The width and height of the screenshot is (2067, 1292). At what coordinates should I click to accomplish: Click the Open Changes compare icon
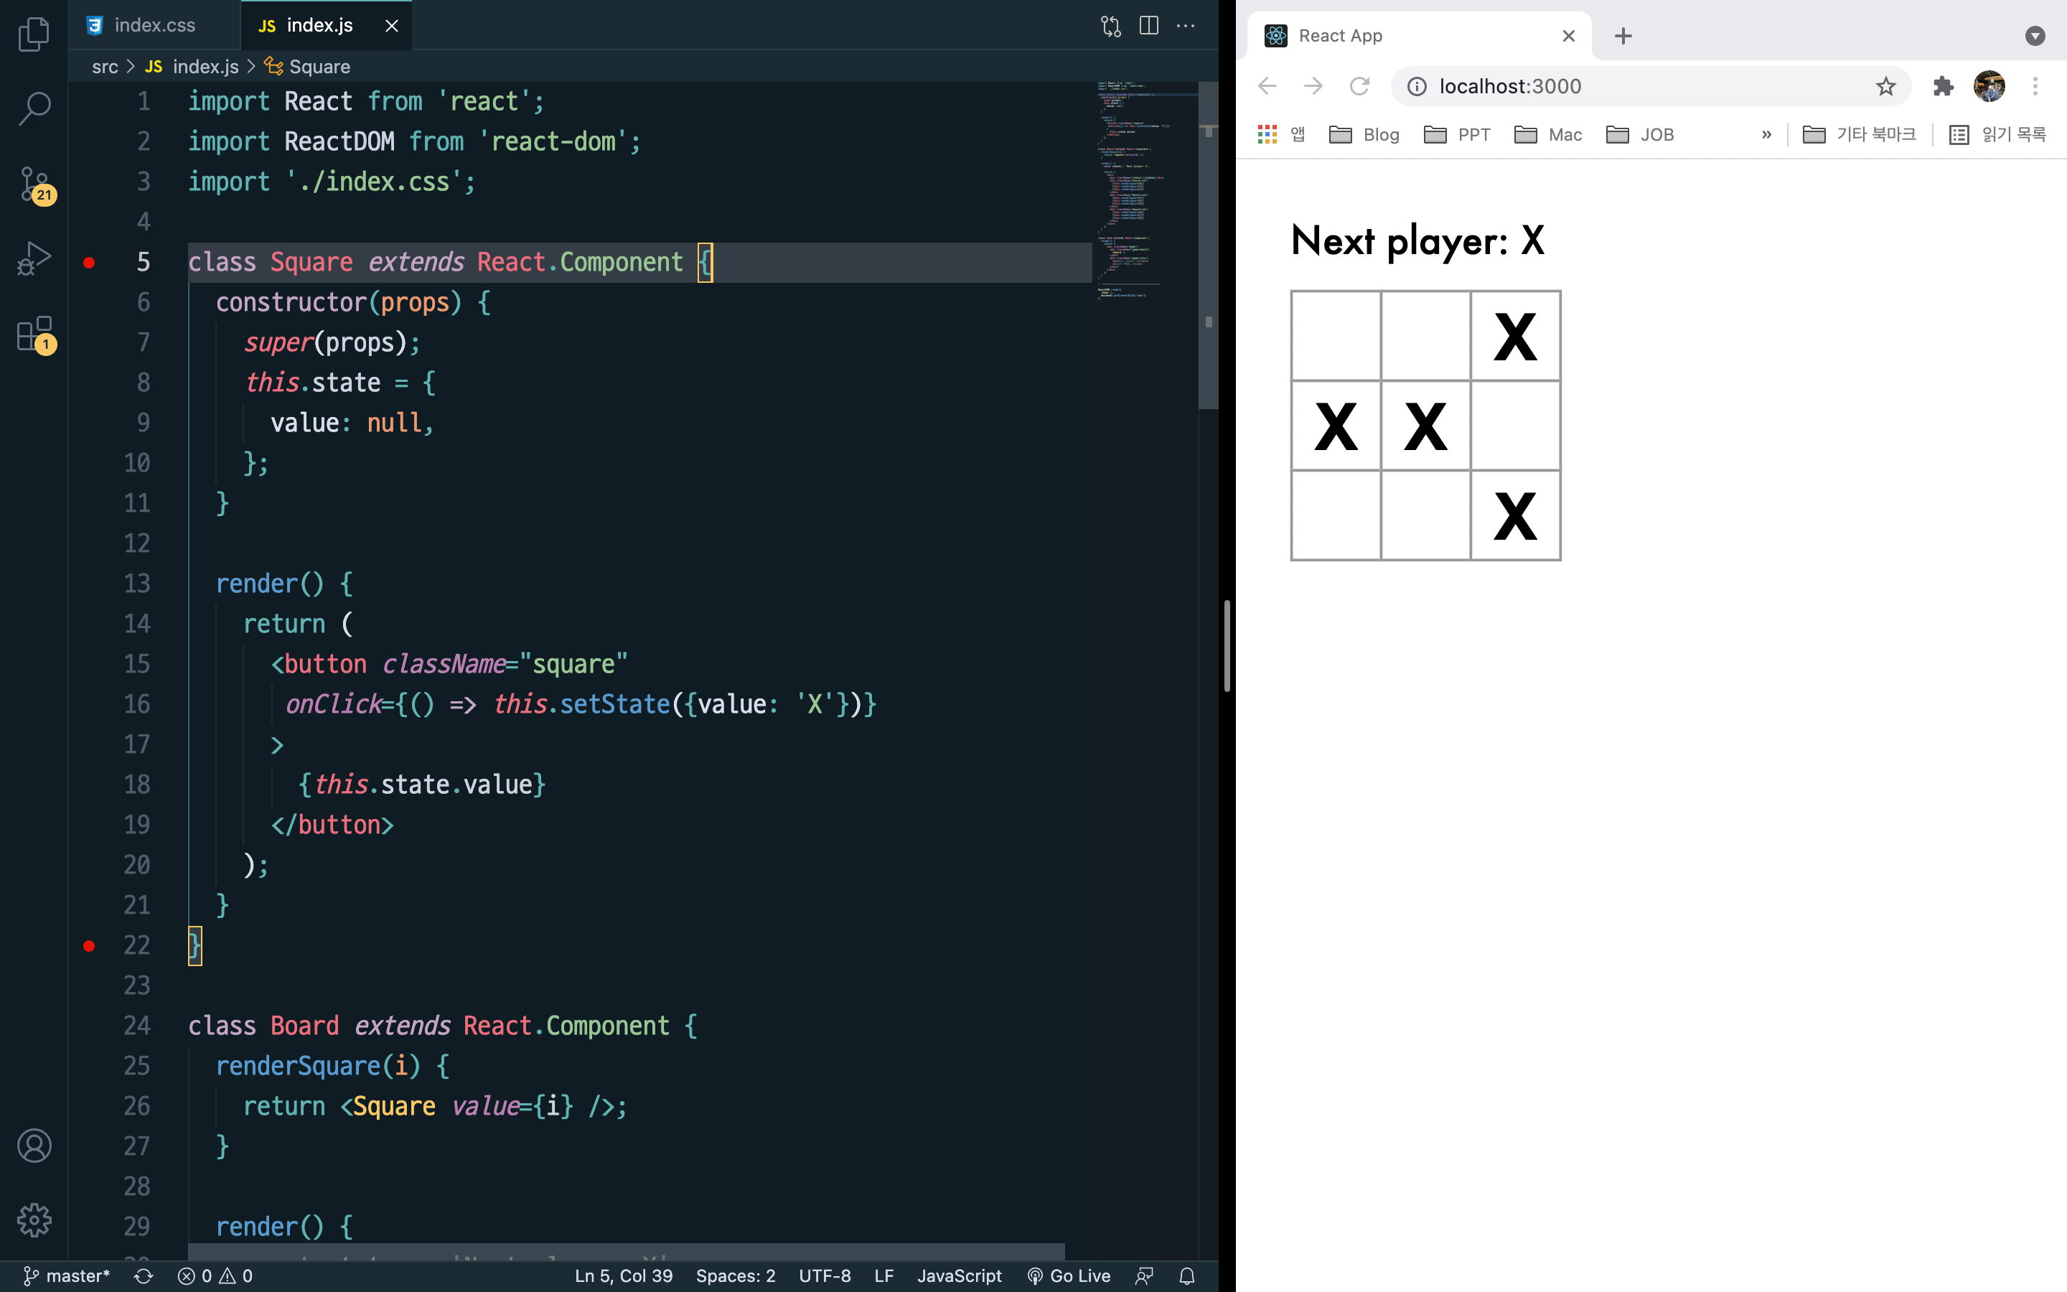point(1110,26)
